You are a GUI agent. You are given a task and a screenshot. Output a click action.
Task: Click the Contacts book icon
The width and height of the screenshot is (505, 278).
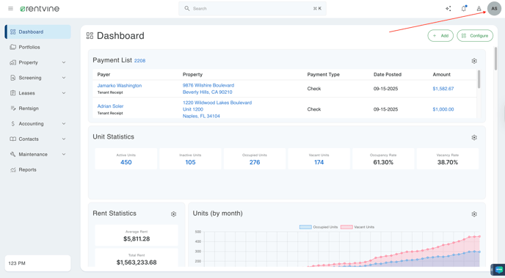13,139
